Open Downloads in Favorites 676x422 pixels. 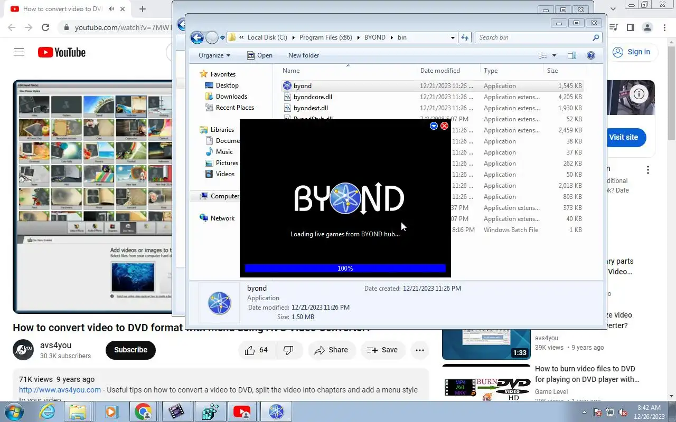(231, 97)
